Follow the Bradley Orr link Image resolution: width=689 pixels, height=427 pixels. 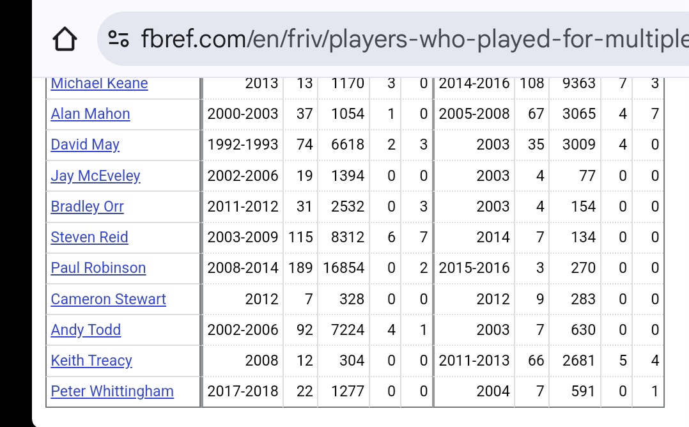tap(87, 206)
